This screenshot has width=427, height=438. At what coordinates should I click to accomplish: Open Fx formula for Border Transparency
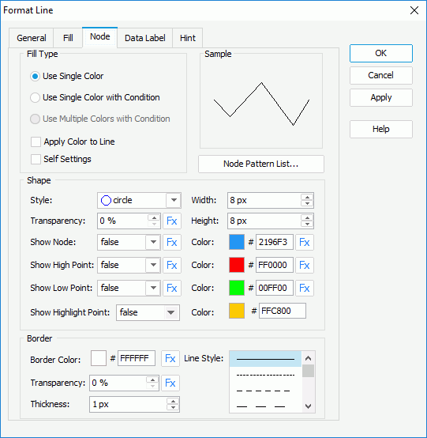[x=170, y=383]
